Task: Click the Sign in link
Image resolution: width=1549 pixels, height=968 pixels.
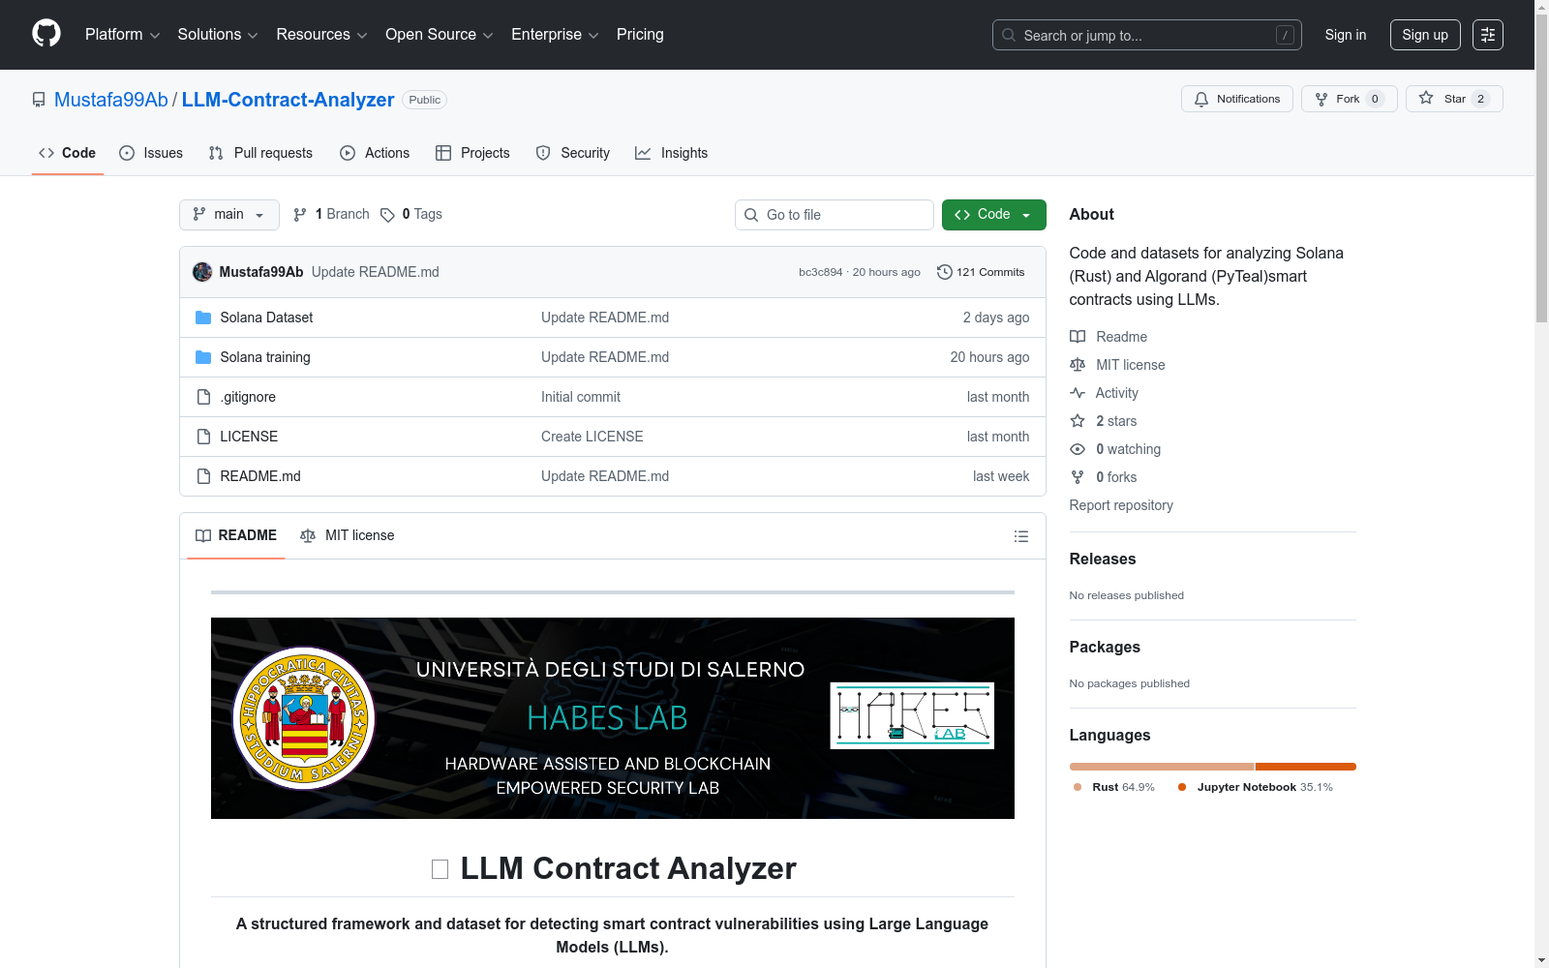Action: click(x=1346, y=35)
